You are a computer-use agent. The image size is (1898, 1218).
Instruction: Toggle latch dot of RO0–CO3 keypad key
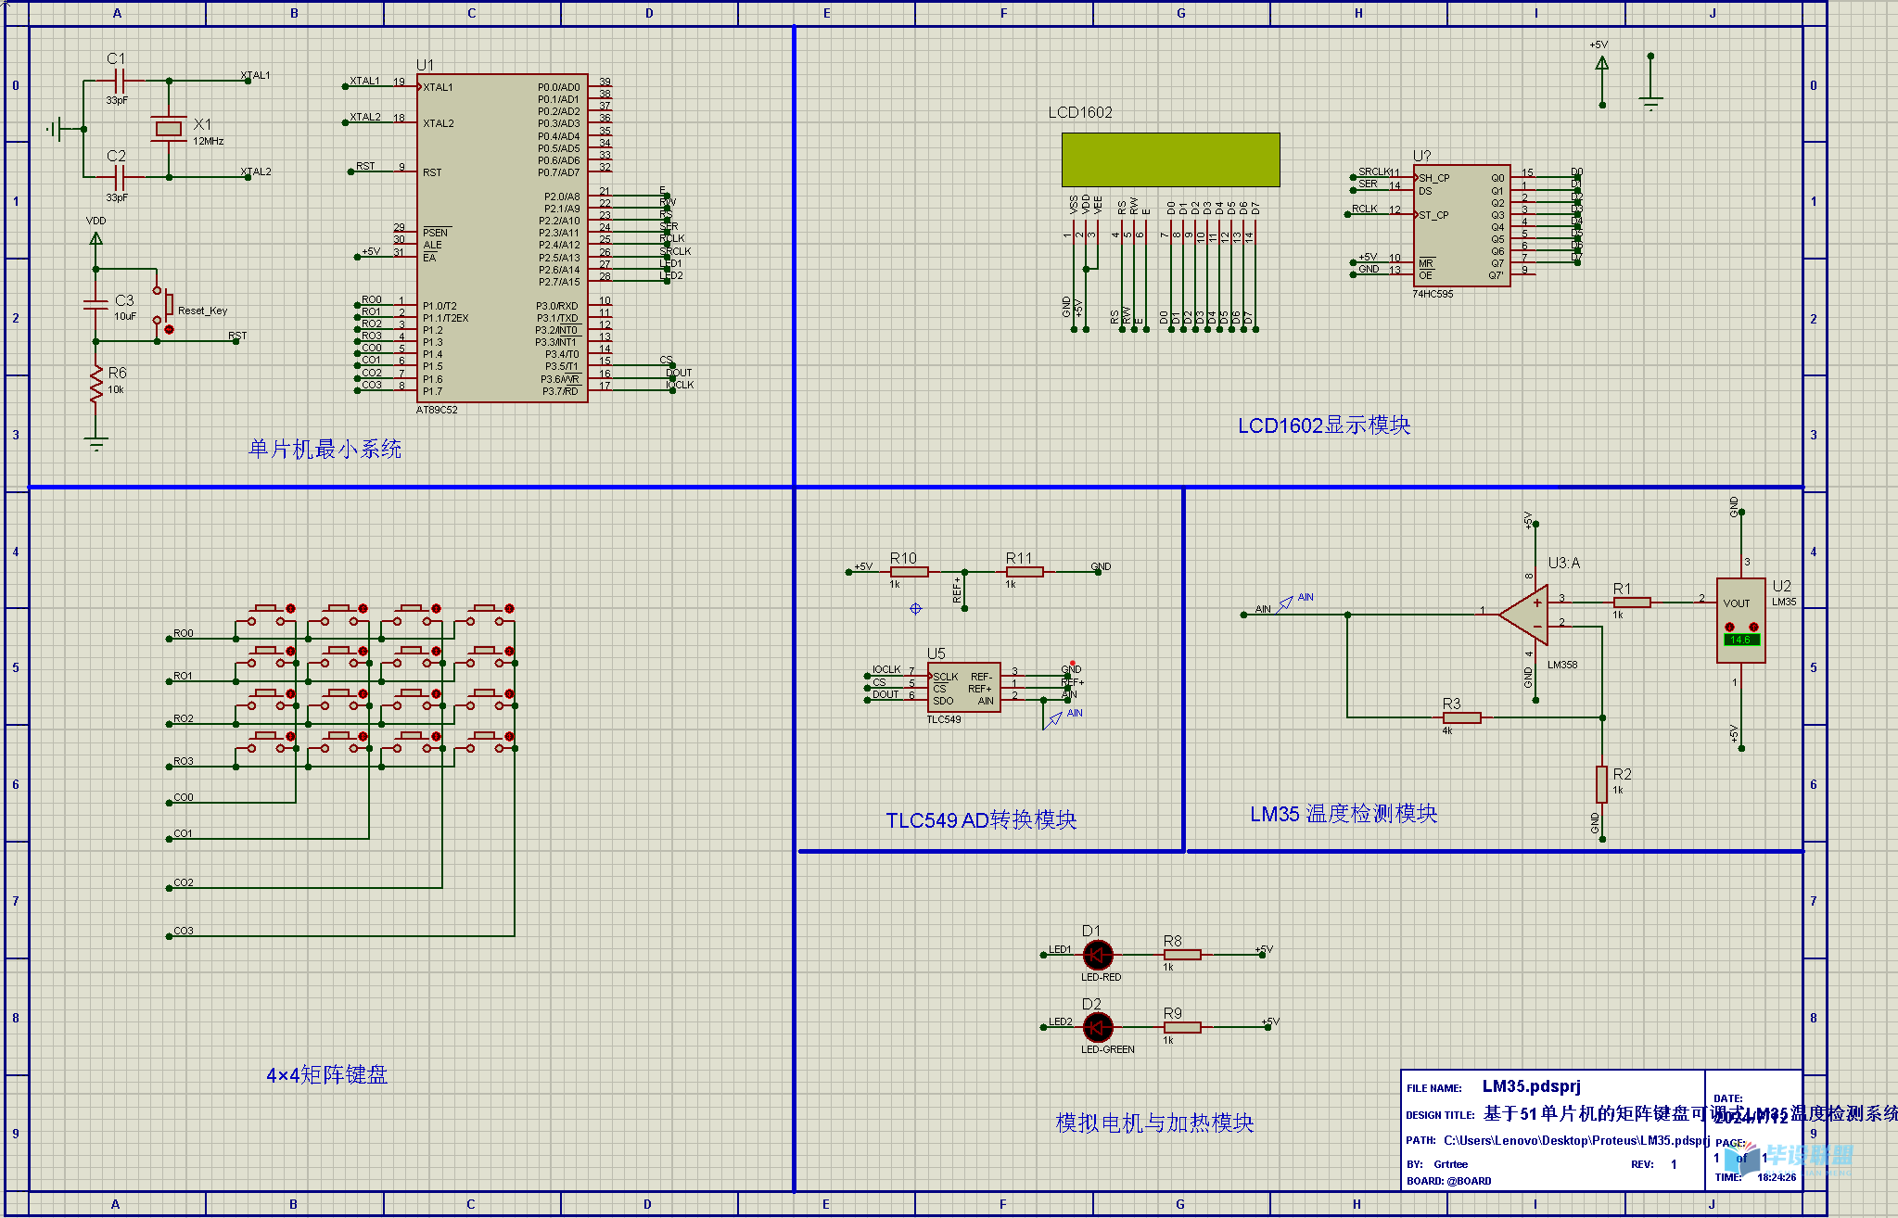509,609
